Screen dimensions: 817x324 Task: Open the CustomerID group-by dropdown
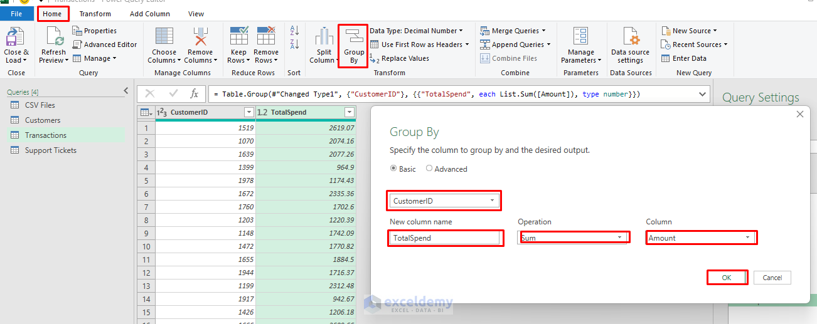pos(444,201)
